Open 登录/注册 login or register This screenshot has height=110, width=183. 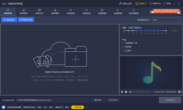125,4
